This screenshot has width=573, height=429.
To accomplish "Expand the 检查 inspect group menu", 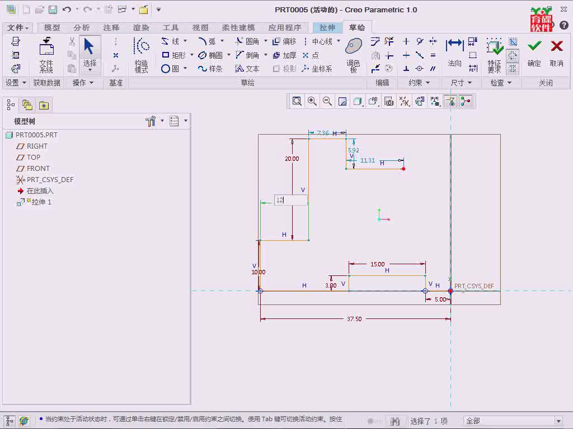I will tap(501, 83).
